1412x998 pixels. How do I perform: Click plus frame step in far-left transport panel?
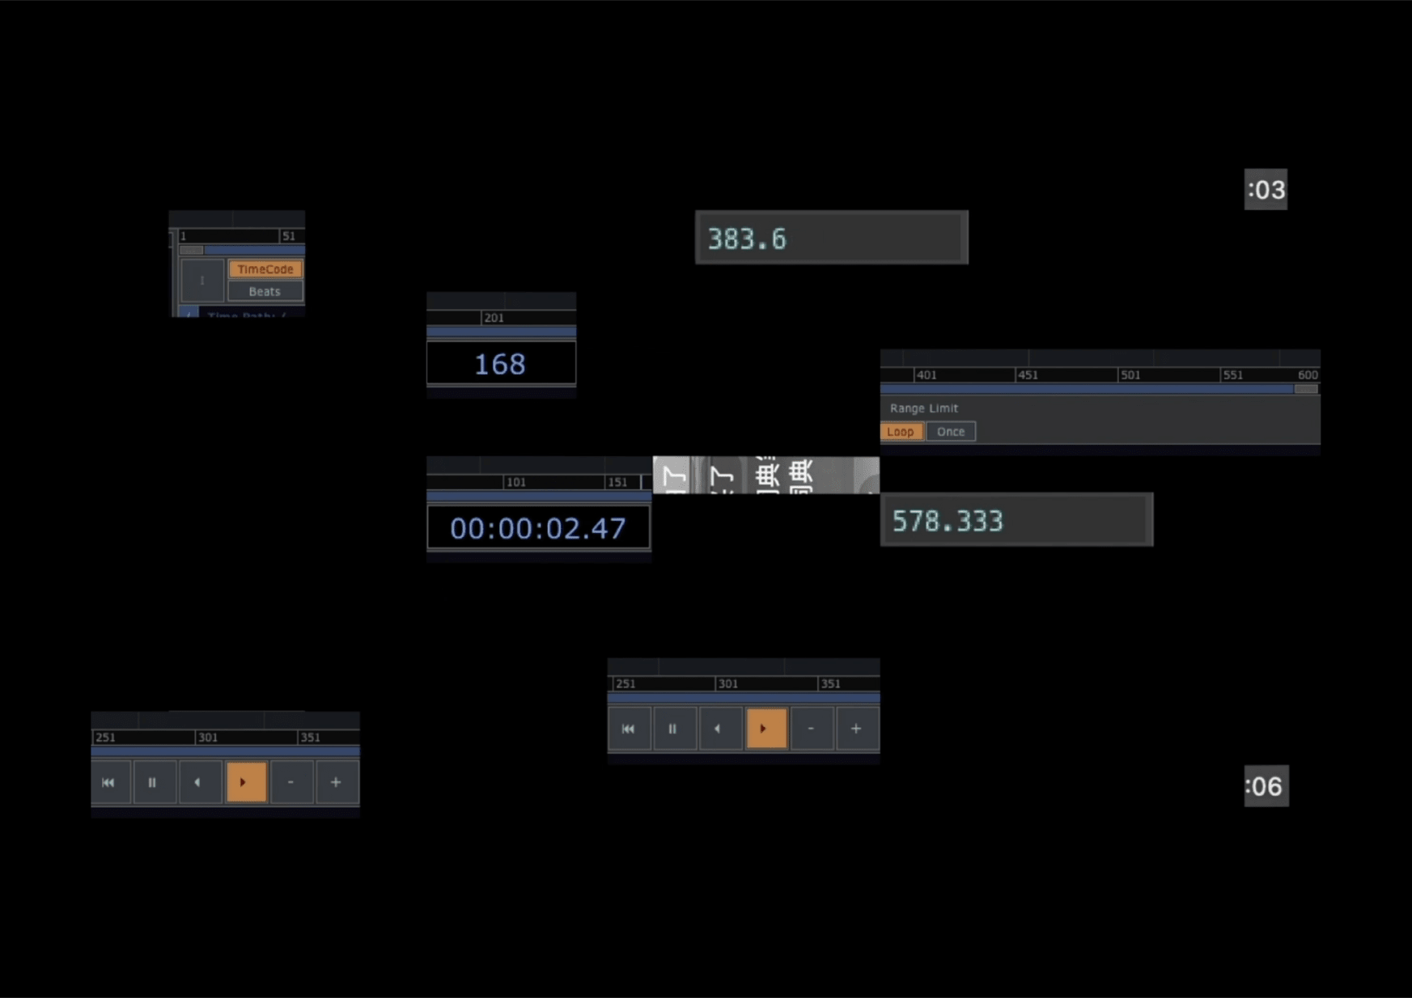pos(337,782)
